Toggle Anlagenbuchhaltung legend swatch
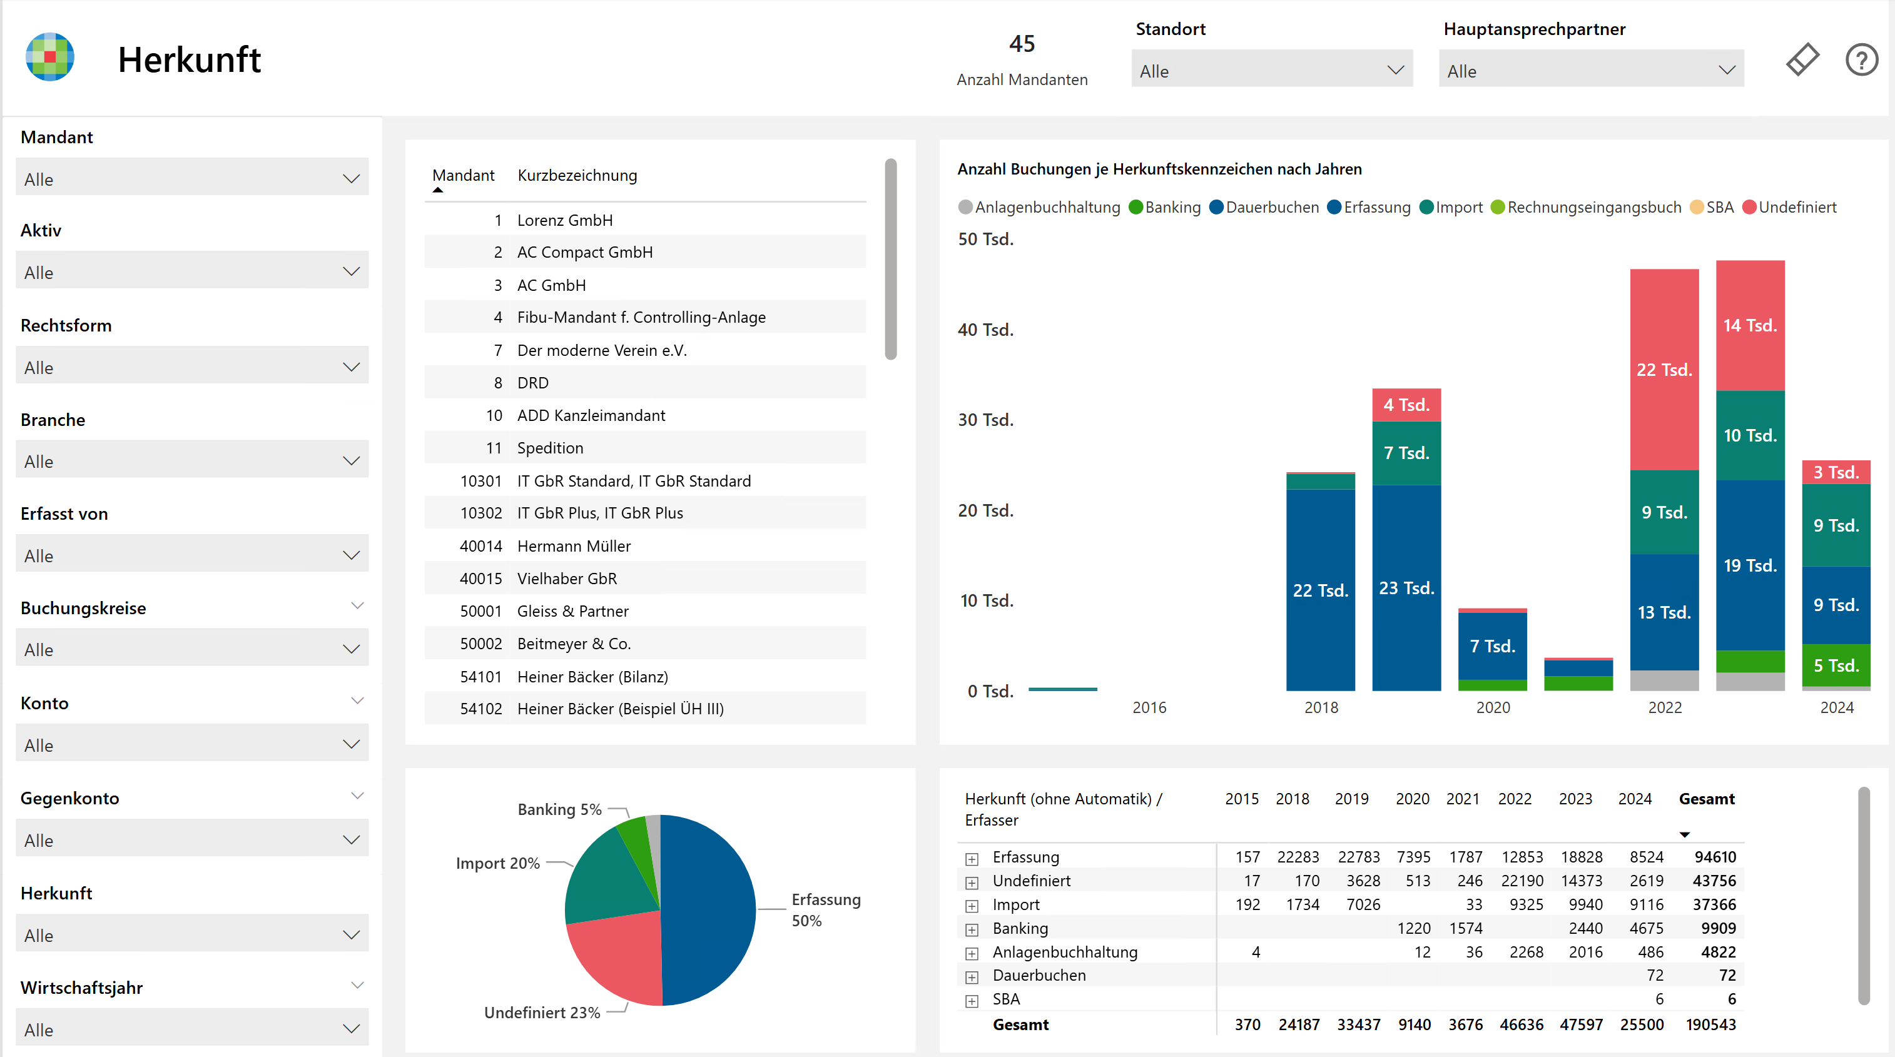This screenshot has height=1057, width=1895. (965, 208)
